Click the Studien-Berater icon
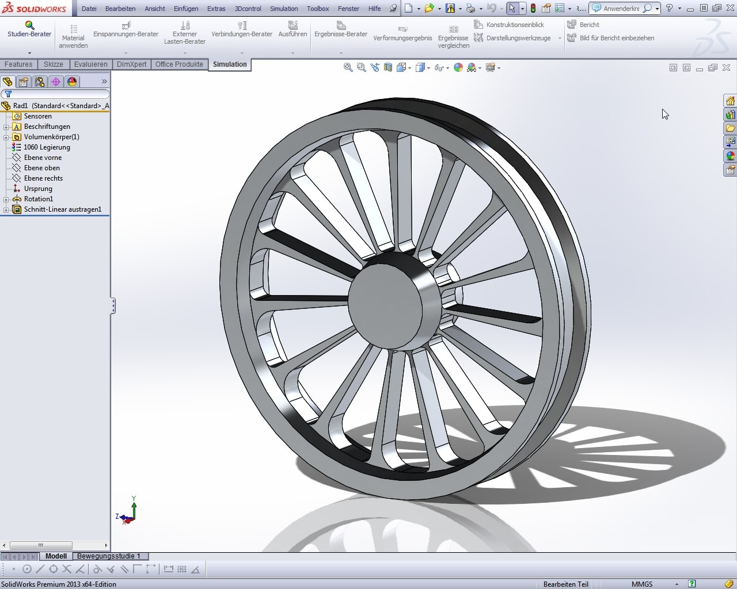The height and width of the screenshot is (589, 737). click(x=29, y=25)
